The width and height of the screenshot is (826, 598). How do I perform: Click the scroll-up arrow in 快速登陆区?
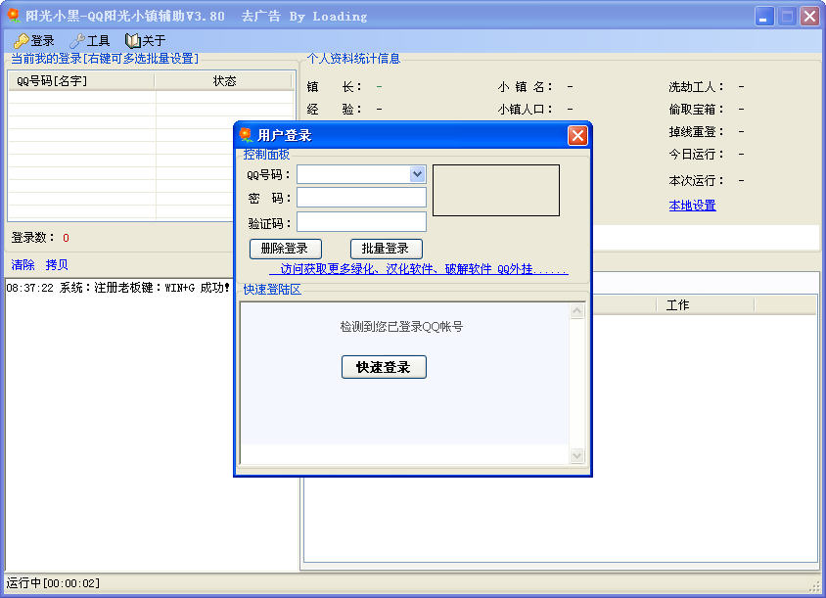click(576, 311)
